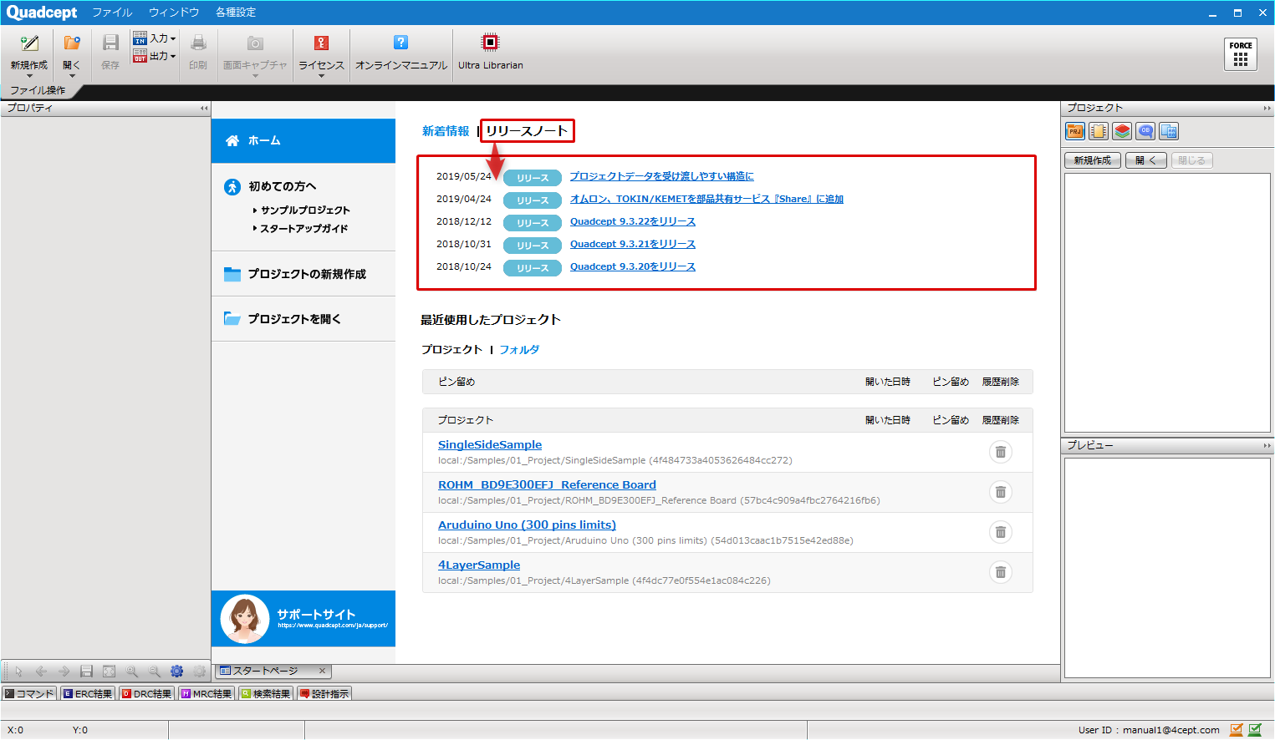1275x740 pixels.
Task: Open the 各種設定 menu
Action: point(236,12)
